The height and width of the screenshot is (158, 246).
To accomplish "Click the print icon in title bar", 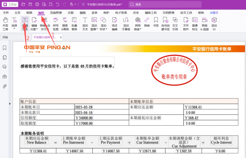I will tap(37, 4).
